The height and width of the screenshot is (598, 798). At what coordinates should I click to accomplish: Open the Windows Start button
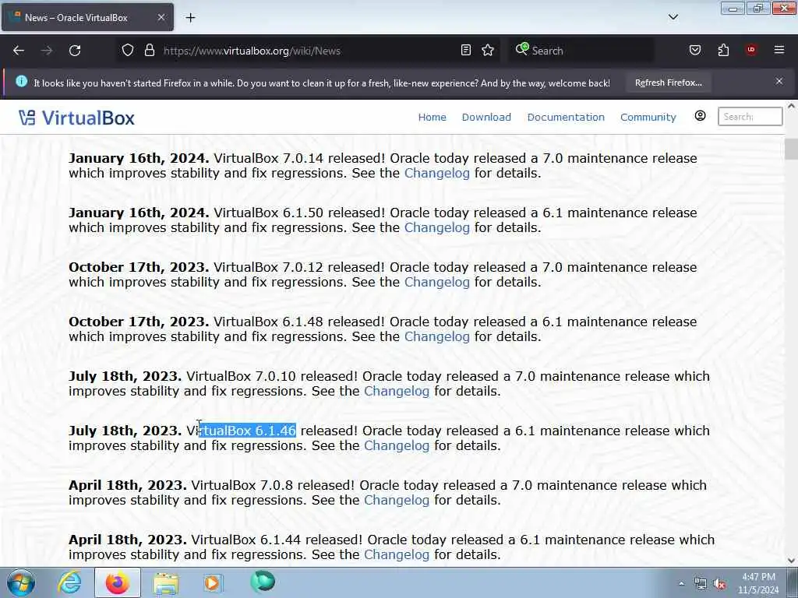20,582
